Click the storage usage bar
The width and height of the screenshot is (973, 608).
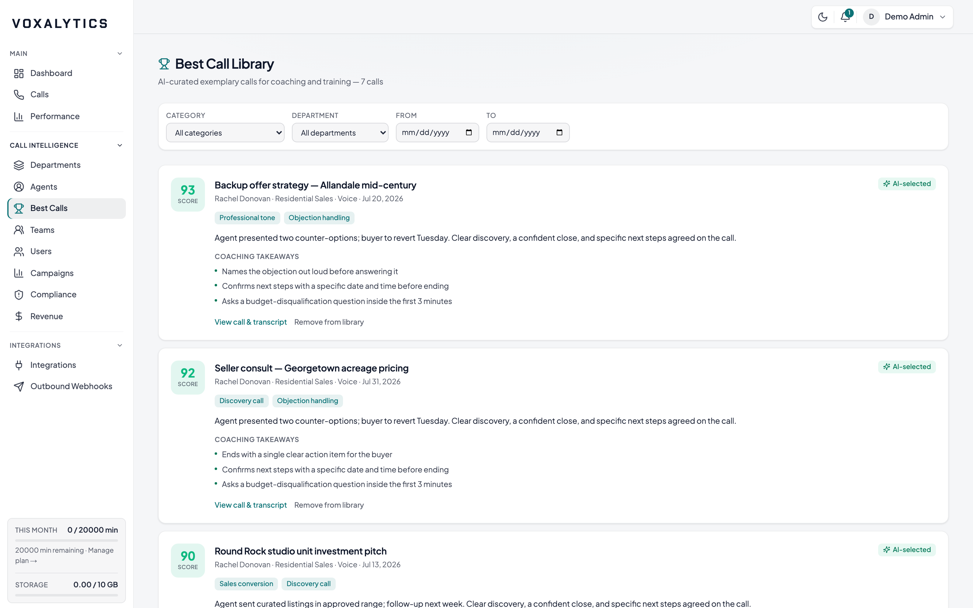67,595
